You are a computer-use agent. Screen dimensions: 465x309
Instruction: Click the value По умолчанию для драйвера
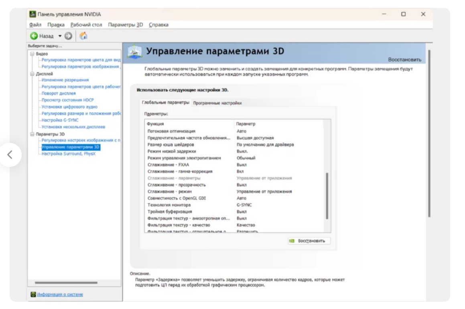(x=265, y=144)
